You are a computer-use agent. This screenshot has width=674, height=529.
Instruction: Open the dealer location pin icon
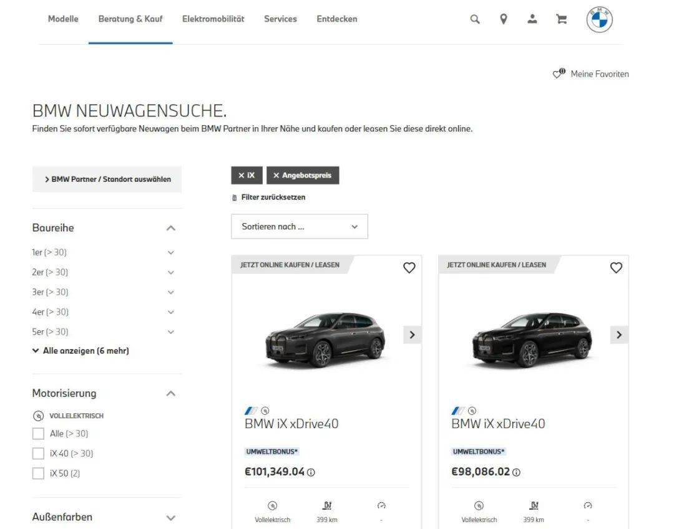point(504,19)
